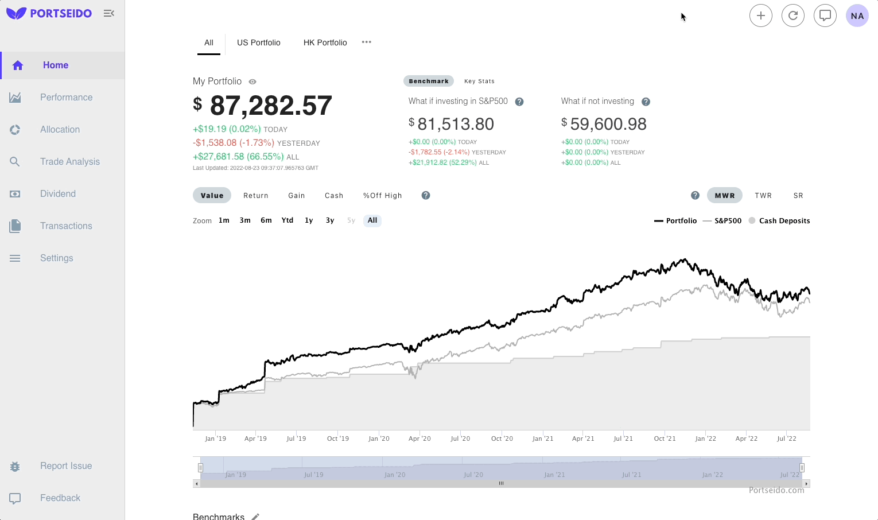
Task: Open Transactions using the document icon
Action: pyautogui.click(x=15, y=226)
